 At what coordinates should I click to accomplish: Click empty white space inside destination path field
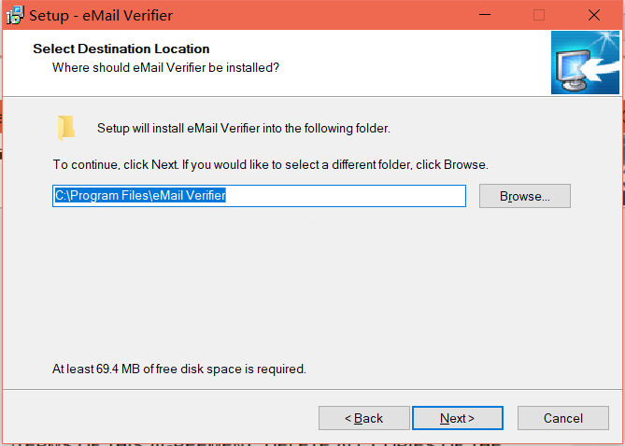(345, 196)
